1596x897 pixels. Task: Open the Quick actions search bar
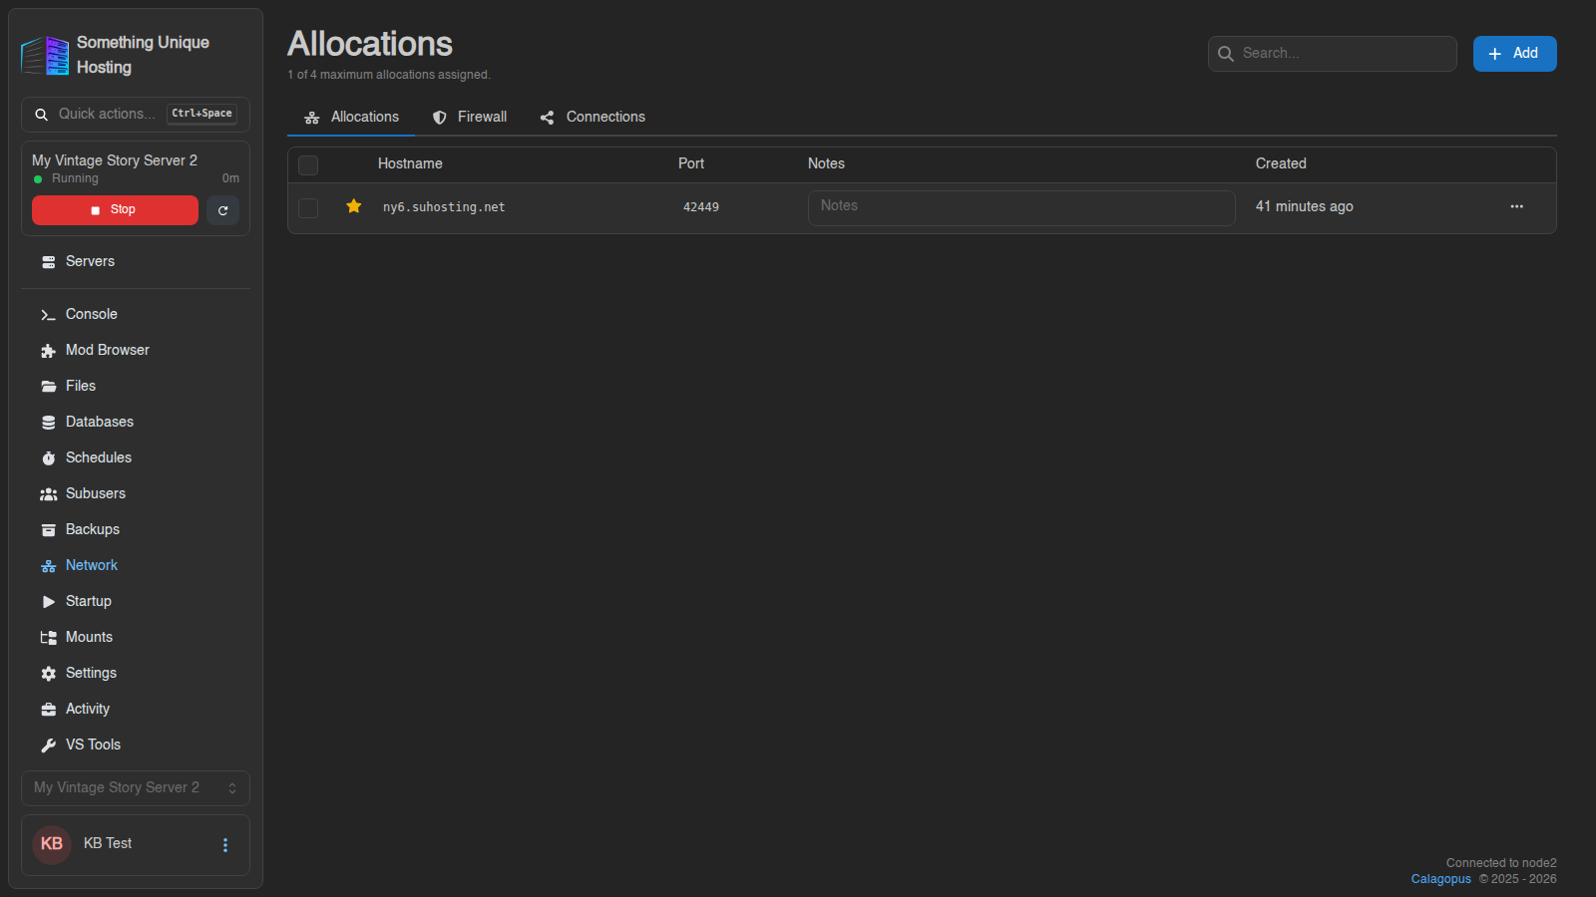coord(136,115)
